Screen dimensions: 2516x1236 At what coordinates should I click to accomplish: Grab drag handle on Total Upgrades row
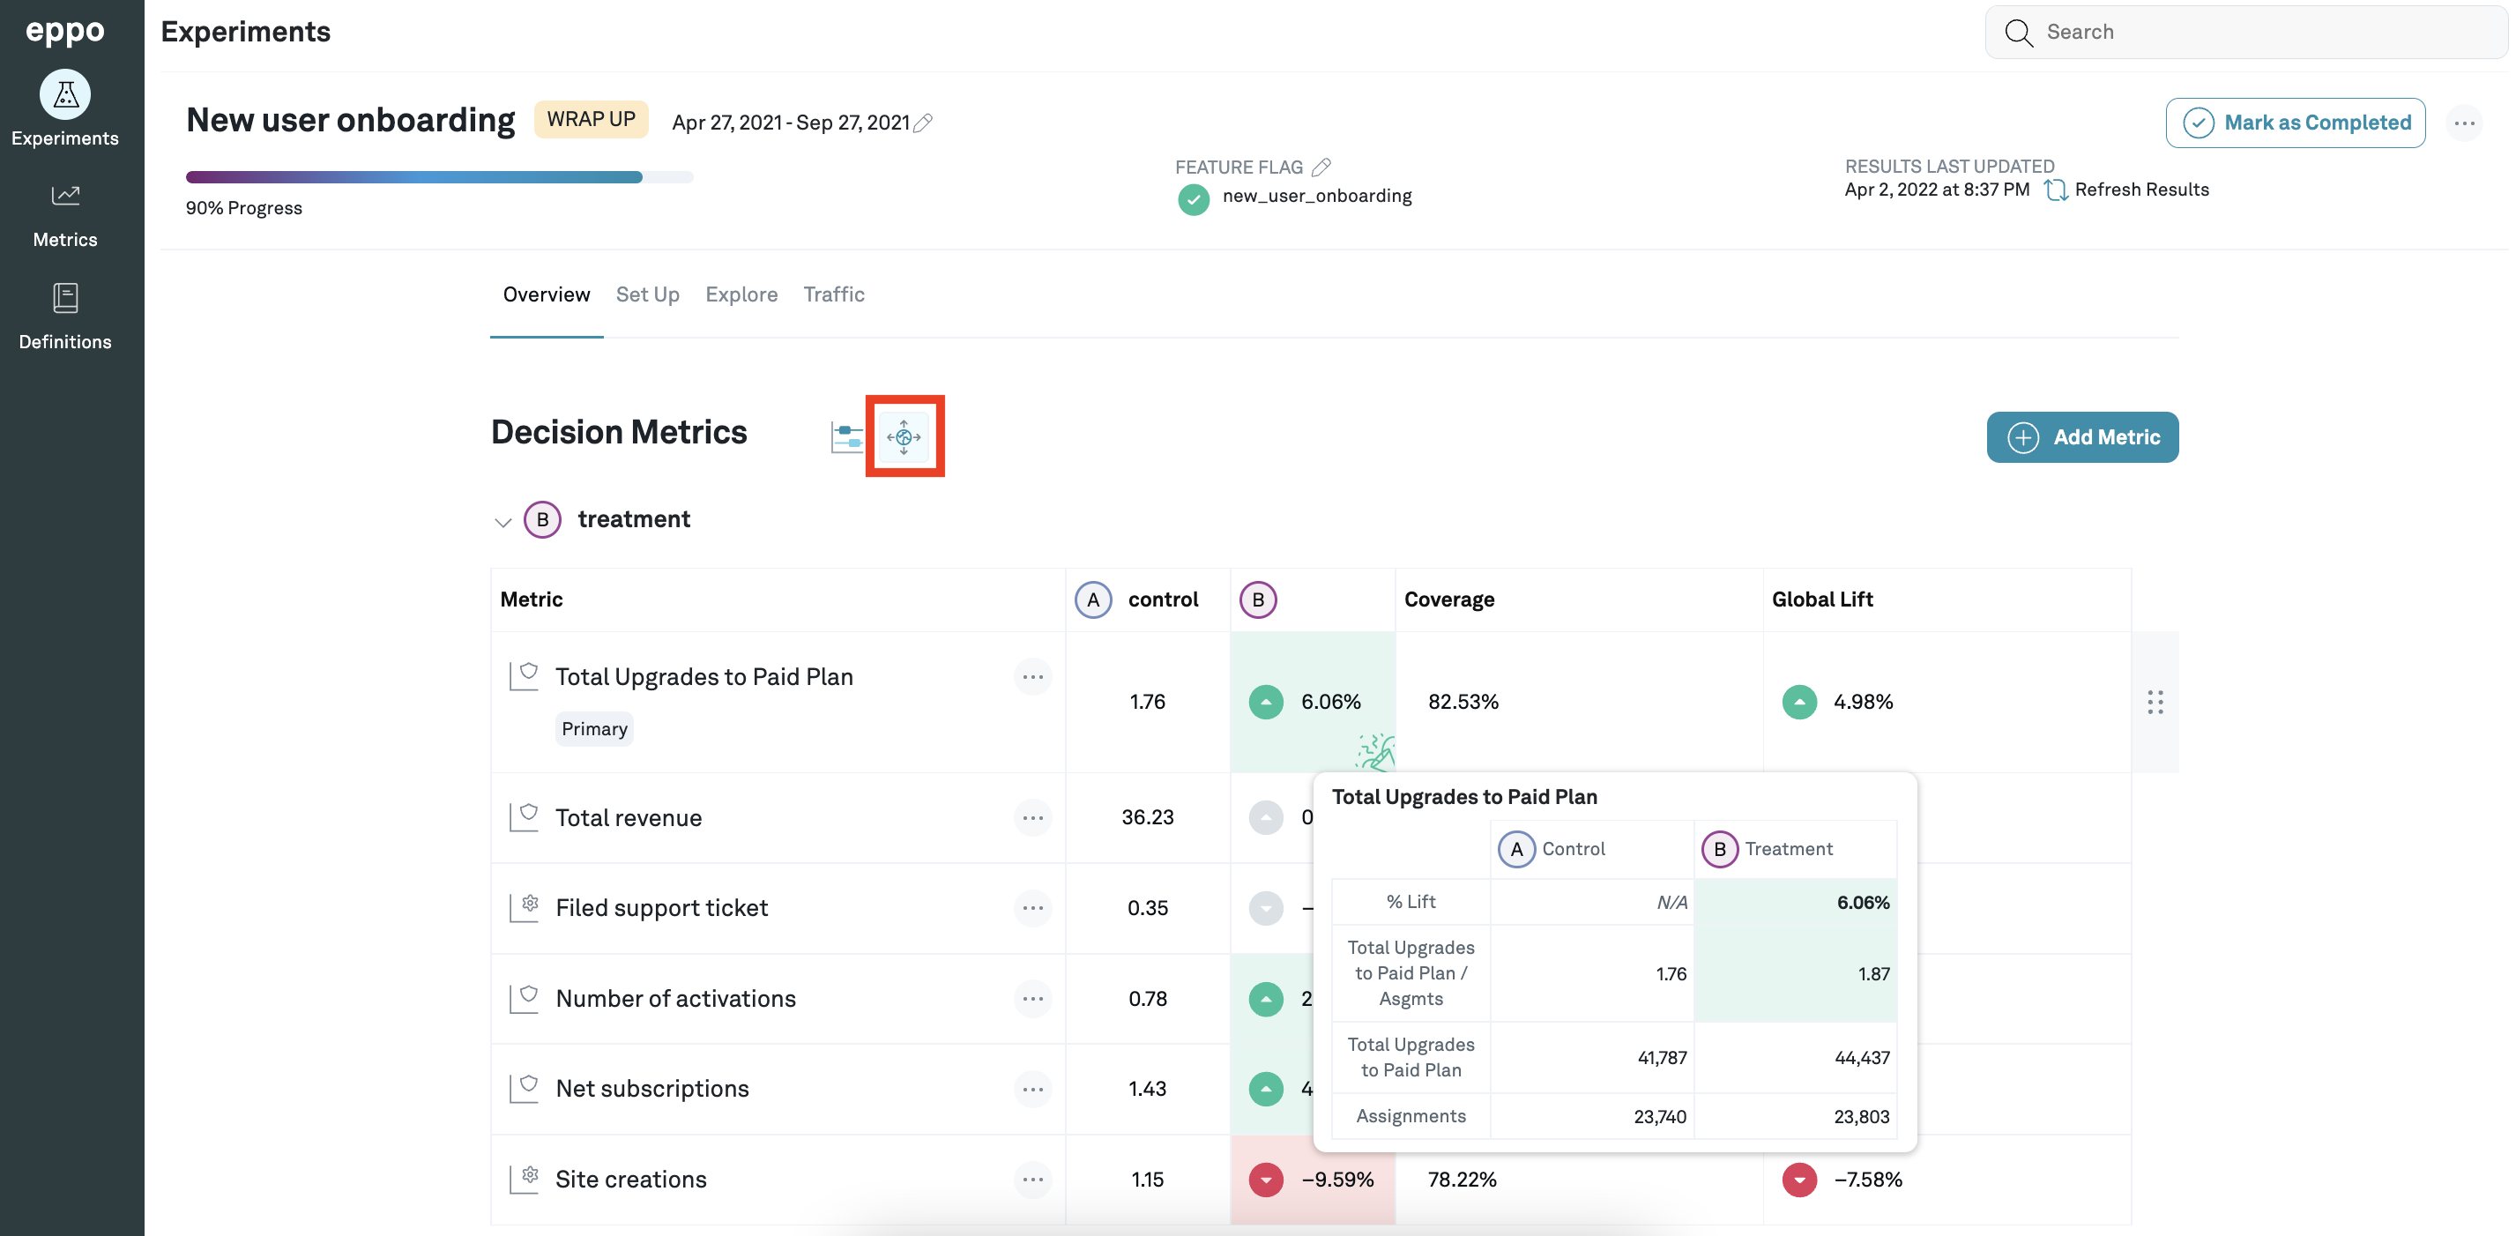pos(2155,702)
